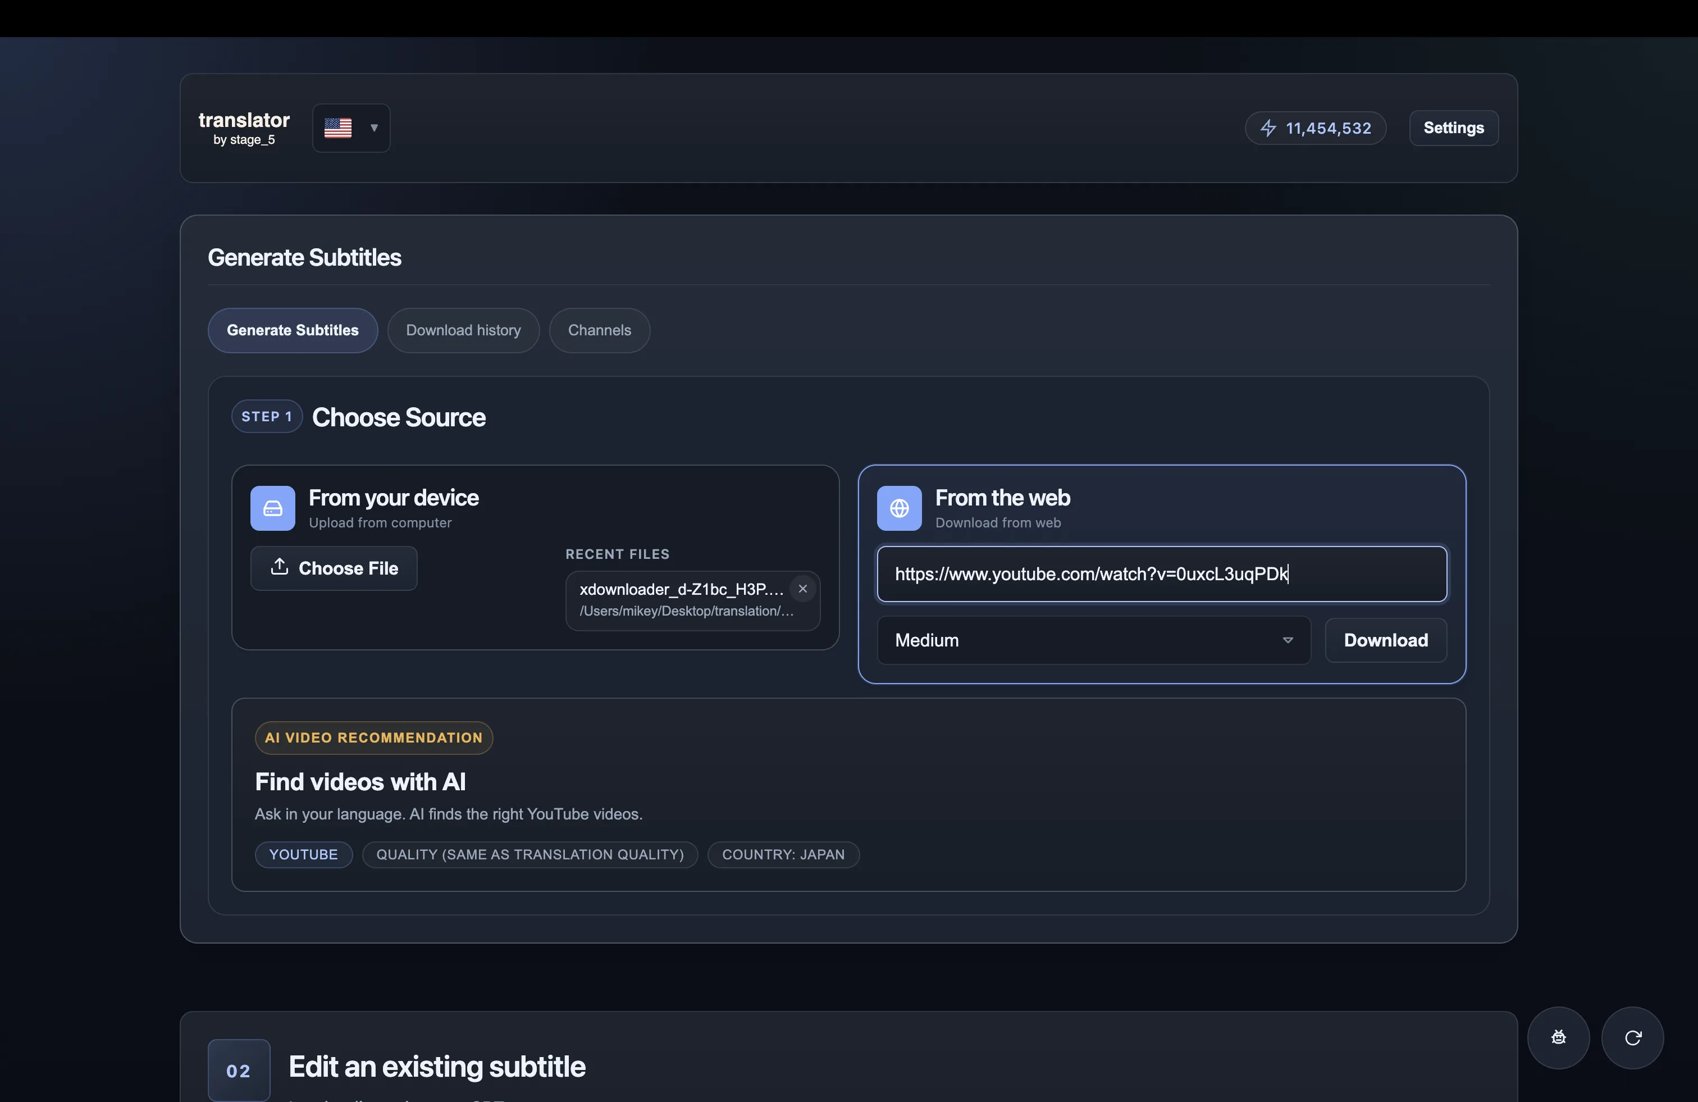Image resolution: width=1698 pixels, height=1102 pixels.
Task: Open Settings
Action: (1453, 127)
